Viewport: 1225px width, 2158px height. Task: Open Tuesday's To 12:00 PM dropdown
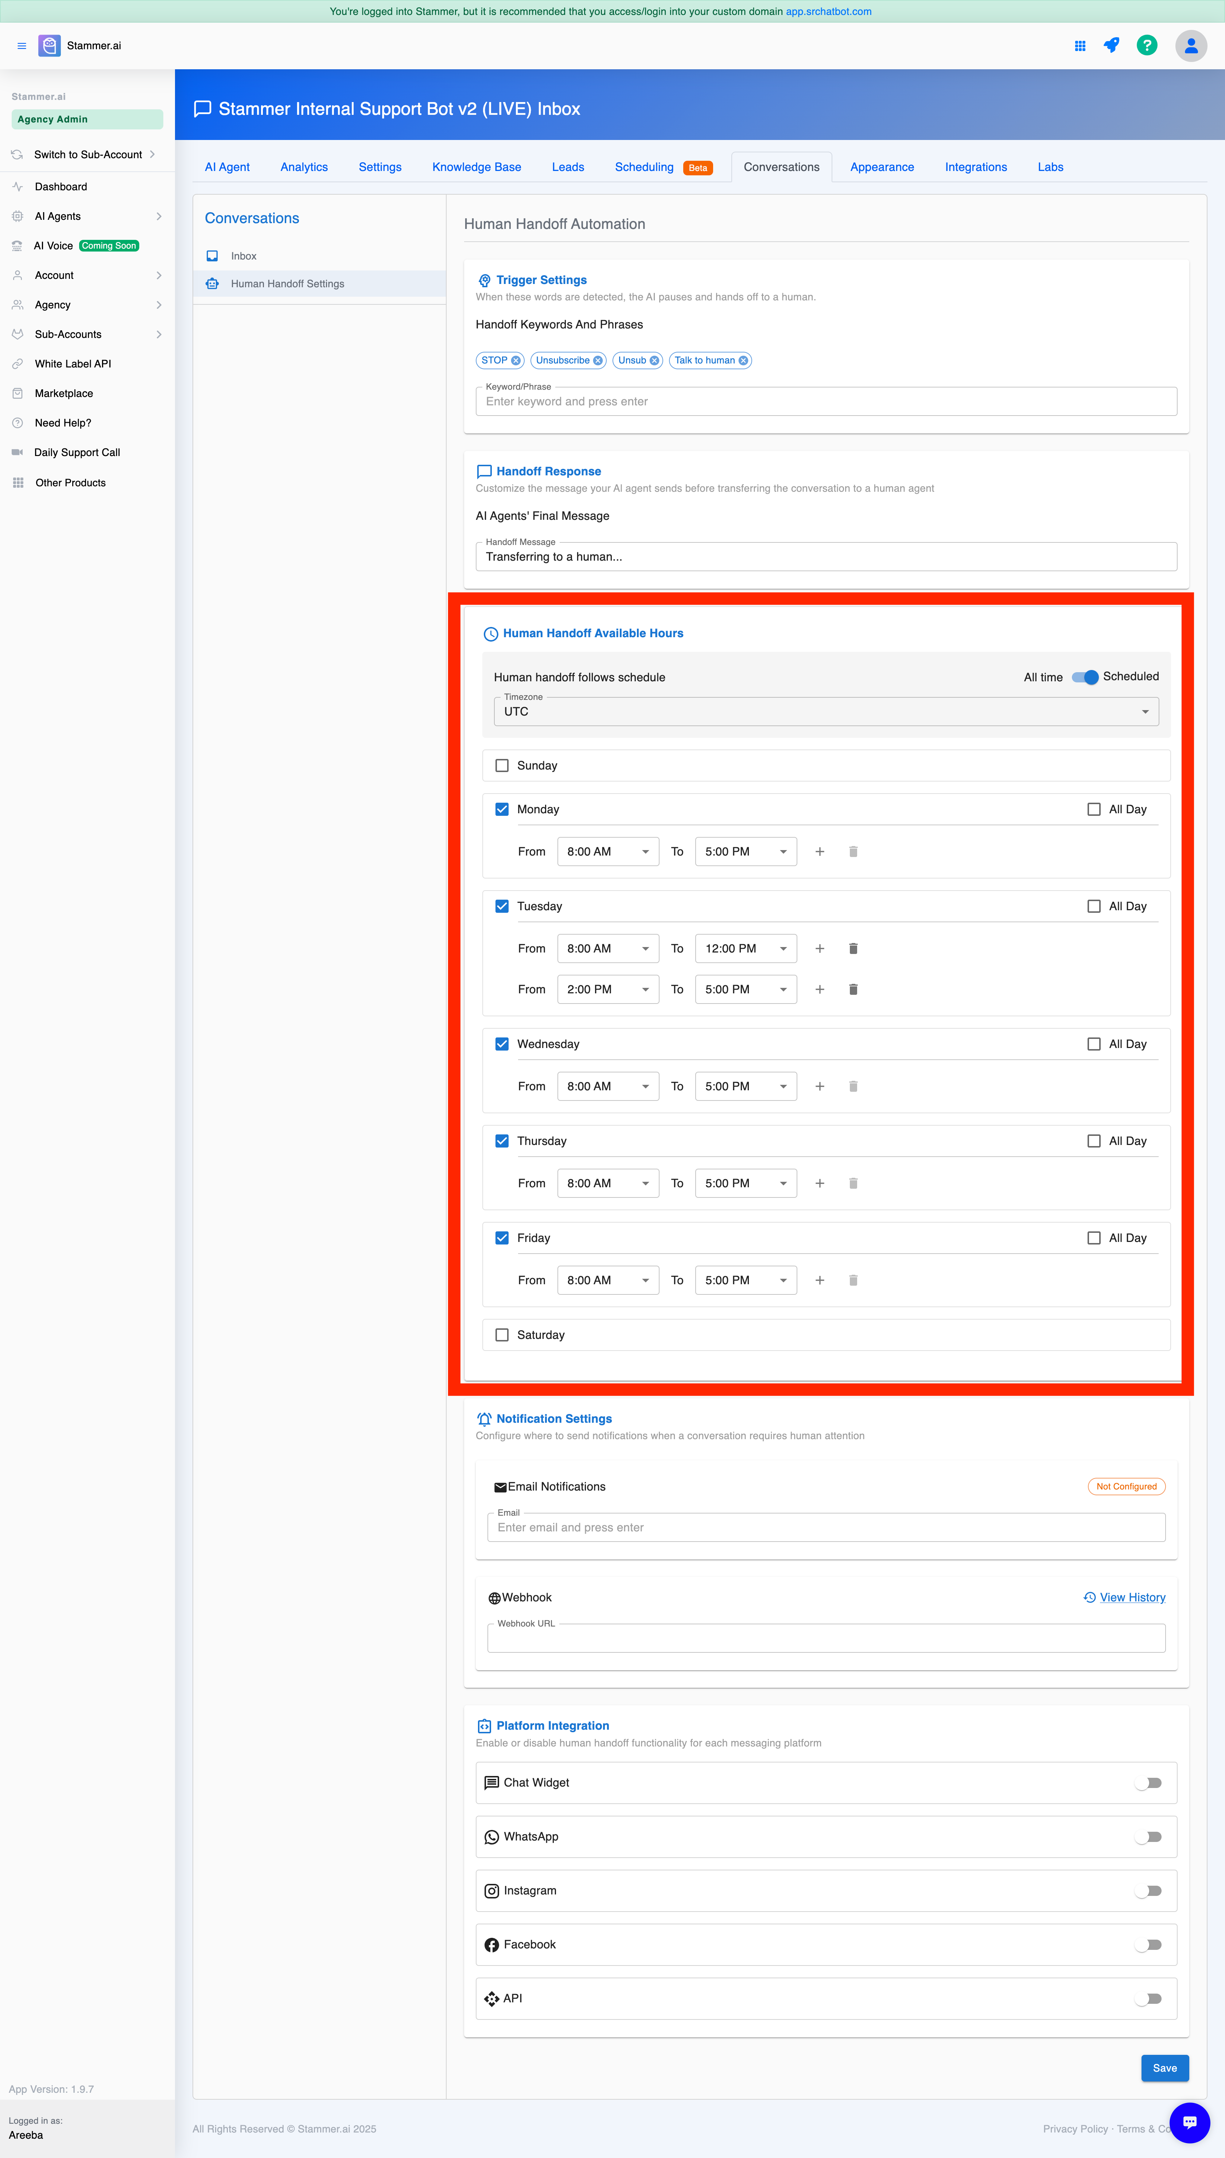[x=746, y=948]
